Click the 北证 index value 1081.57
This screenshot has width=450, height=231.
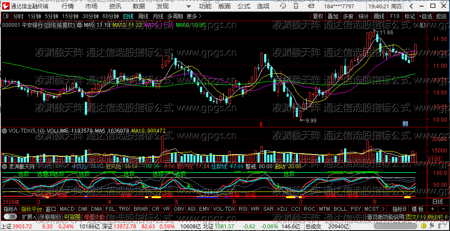click(x=225, y=227)
